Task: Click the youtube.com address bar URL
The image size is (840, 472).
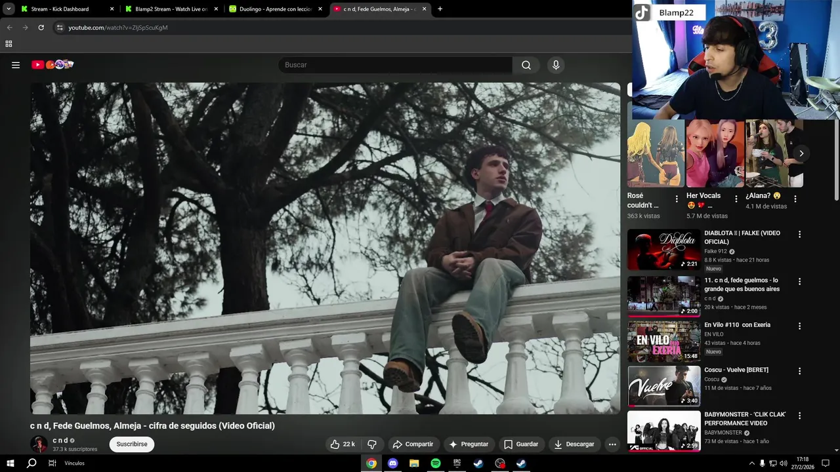Action: coord(118,28)
